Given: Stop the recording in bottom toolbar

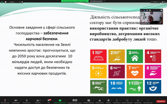Looking at the screenshot, I should [76, 100].
